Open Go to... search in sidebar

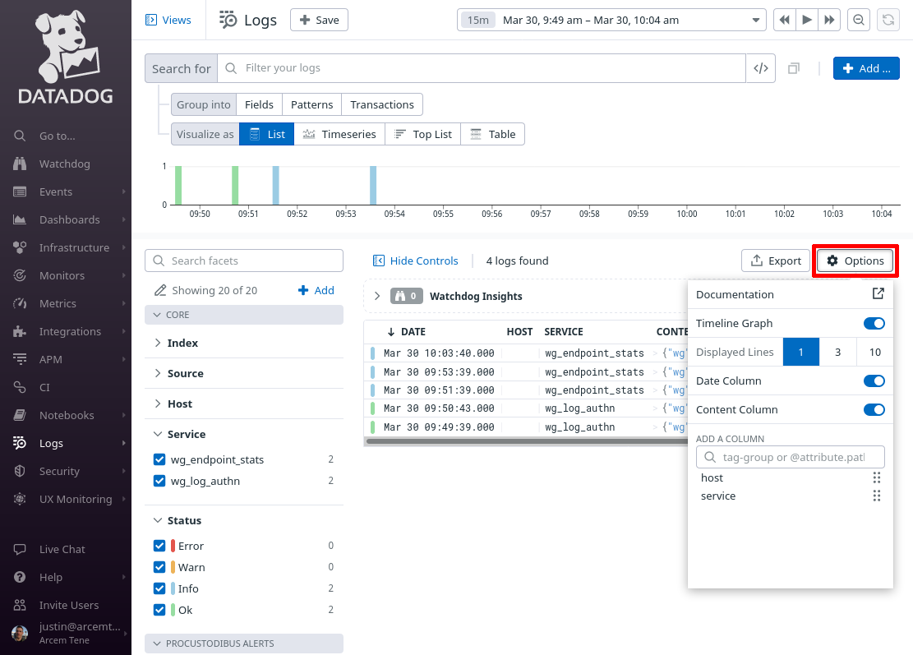click(57, 136)
